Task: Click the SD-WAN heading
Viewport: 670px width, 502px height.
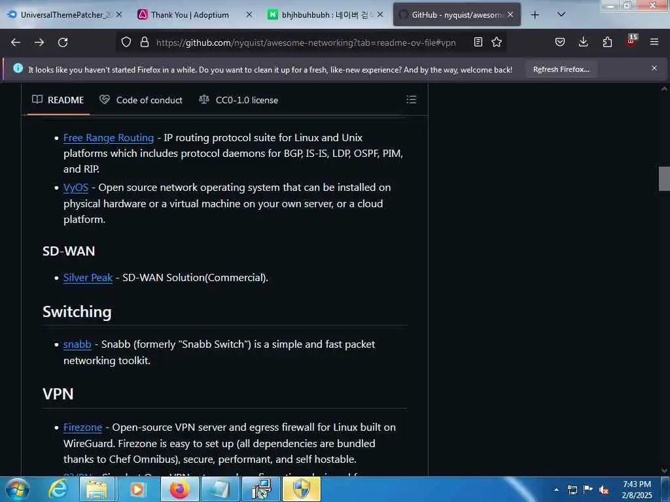Action: (68, 251)
